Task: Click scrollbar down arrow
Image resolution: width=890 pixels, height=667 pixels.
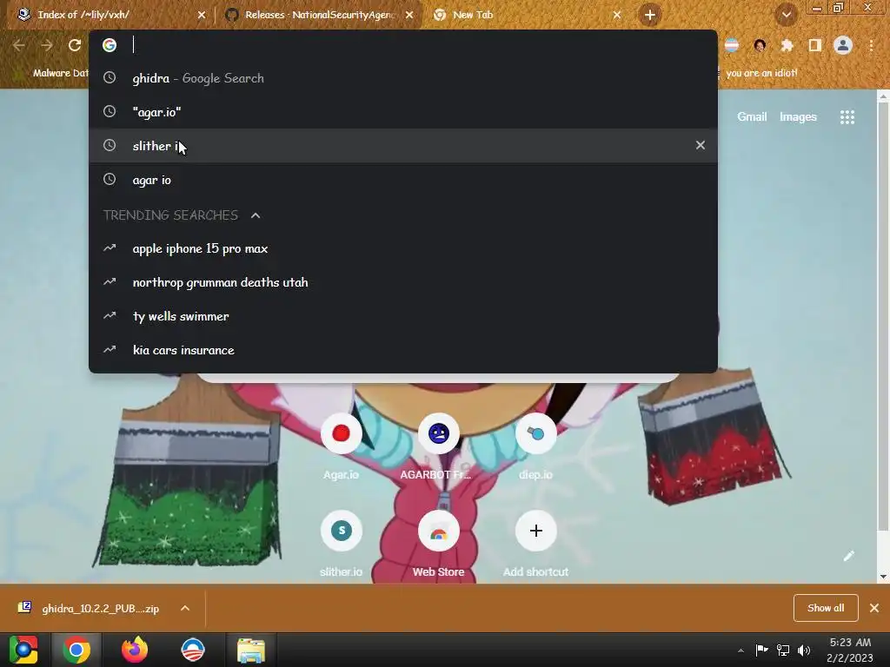Action: (x=883, y=577)
